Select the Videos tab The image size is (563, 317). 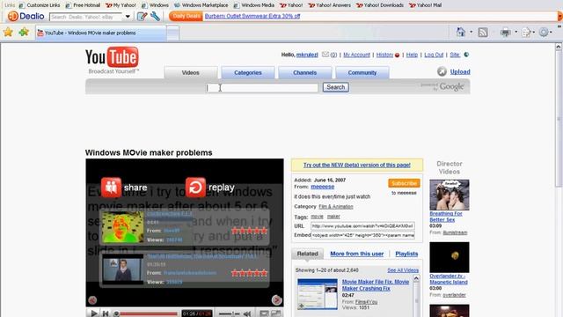(x=191, y=72)
